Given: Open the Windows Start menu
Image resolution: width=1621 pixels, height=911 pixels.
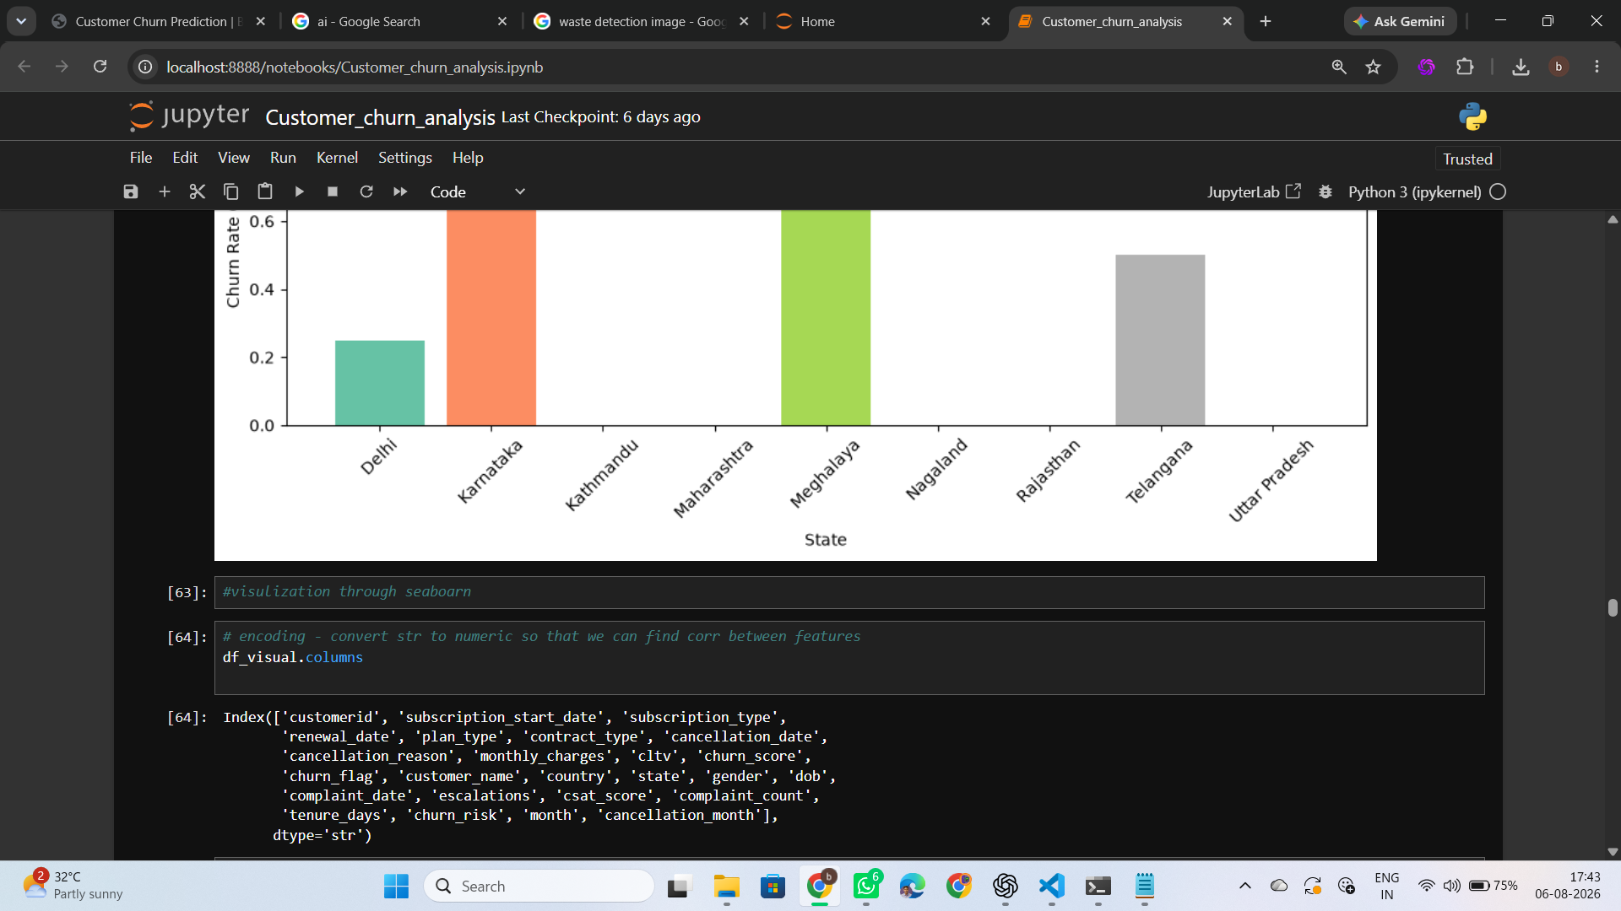Looking at the screenshot, I should point(396,886).
